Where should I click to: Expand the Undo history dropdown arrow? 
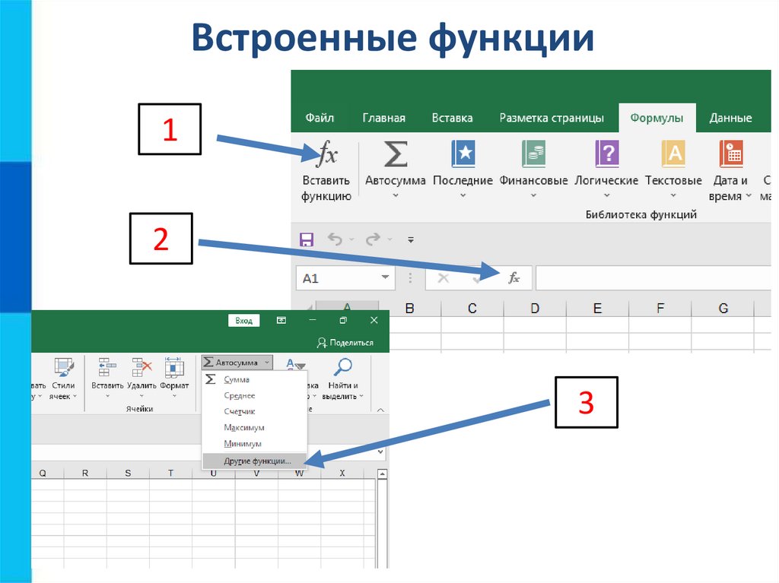pyautogui.click(x=351, y=239)
